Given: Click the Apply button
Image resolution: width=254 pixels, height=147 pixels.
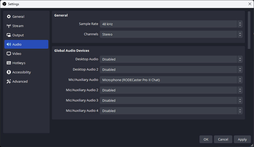Looking at the screenshot, I should coord(242,139).
